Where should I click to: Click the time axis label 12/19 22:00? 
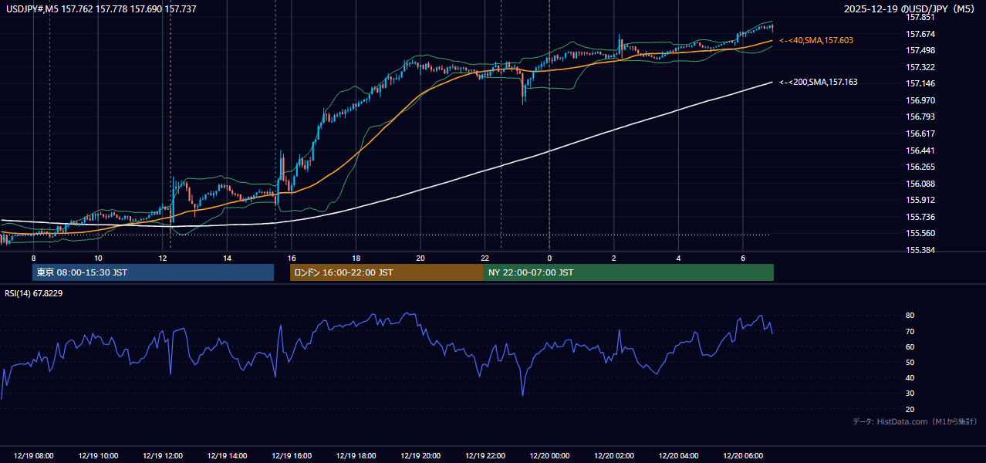coord(485,456)
